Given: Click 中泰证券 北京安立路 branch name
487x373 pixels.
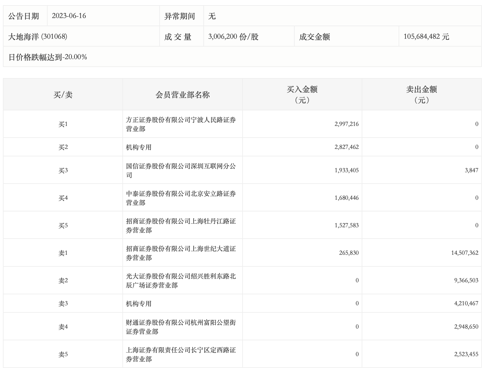Looking at the screenshot, I should click(x=181, y=198).
